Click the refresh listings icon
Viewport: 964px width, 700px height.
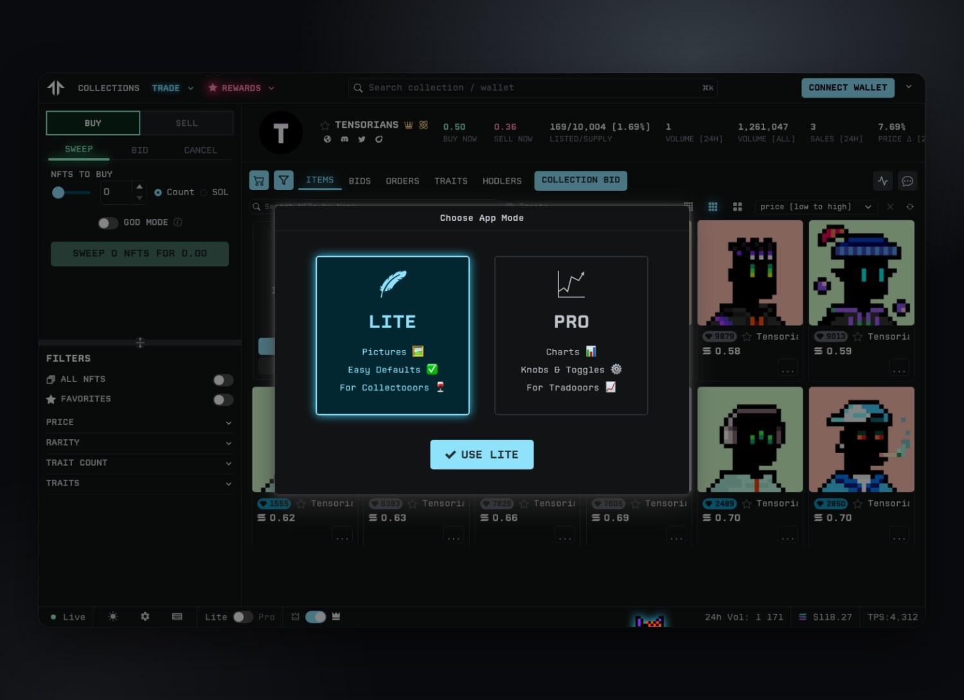click(910, 207)
